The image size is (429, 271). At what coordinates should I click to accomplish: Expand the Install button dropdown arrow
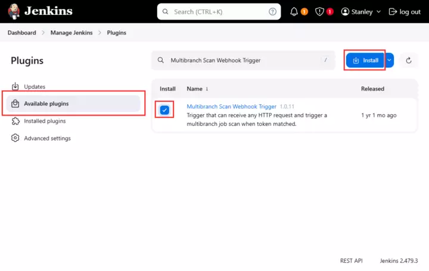tap(389, 60)
